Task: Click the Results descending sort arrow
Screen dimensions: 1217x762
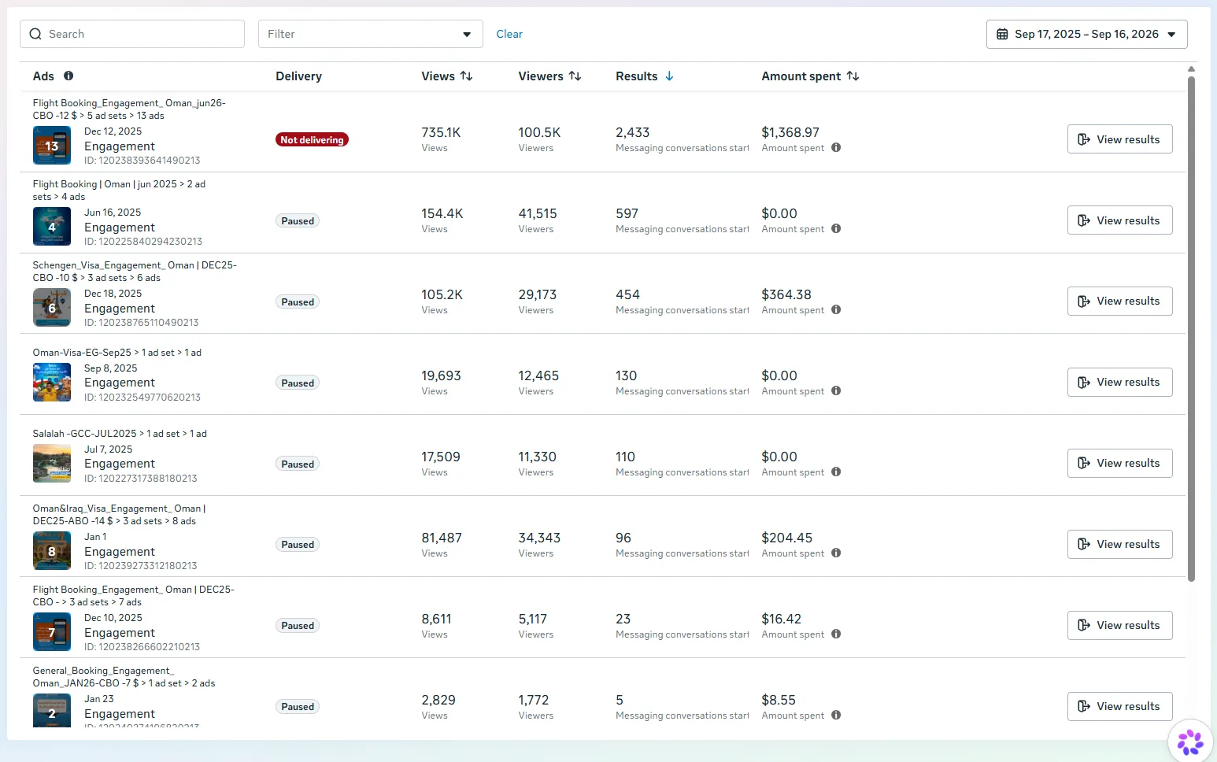Action: [x=669, y=76]
